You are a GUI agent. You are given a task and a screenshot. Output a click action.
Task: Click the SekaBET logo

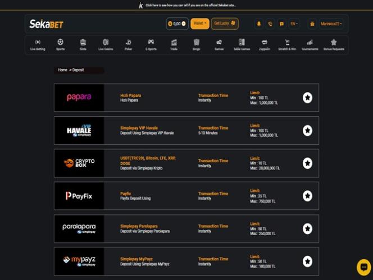tap(46, 24)
